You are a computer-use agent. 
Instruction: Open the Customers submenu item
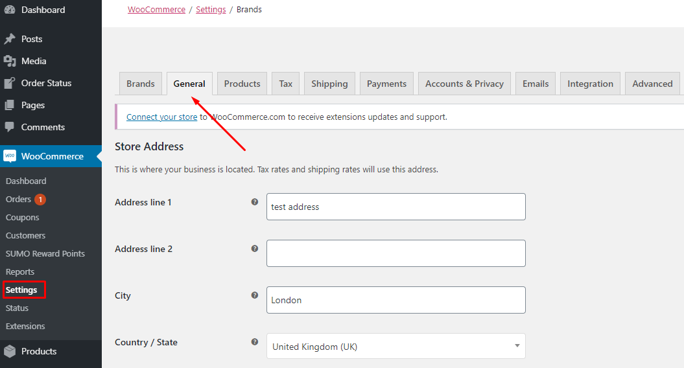(x=25, y=235)
